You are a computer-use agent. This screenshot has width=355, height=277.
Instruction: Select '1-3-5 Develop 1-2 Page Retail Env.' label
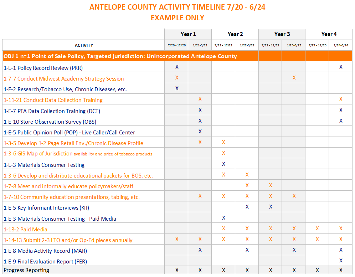(73, 143)
